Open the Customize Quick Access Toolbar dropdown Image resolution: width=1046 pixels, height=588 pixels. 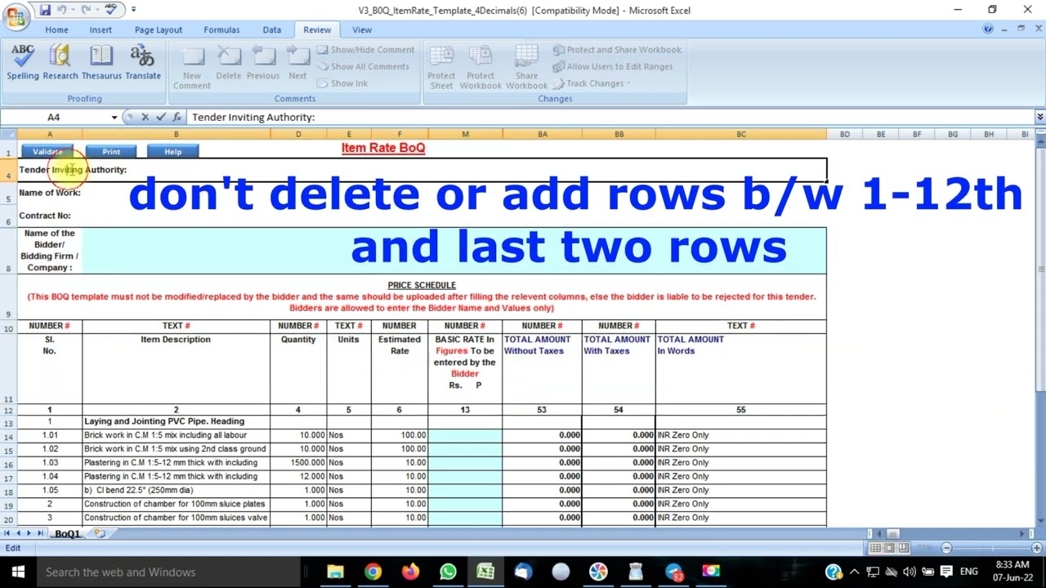pyautogui.click(x=133, y=10)
